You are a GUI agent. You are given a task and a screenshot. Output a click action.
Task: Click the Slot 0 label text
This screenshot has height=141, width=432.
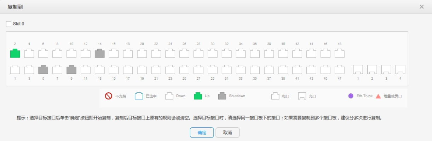(x=19, y=24)
